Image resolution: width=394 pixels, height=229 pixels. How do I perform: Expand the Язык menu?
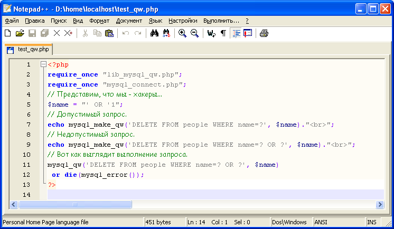click(x=155, y=21)
